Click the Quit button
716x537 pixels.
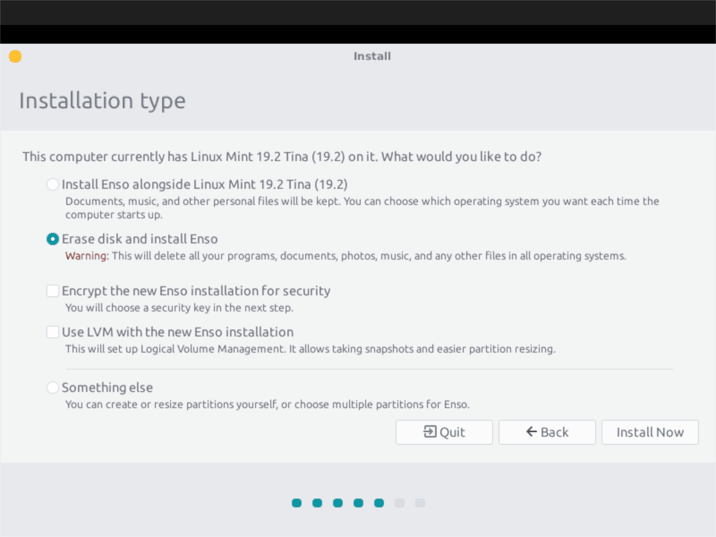point(444,432)
